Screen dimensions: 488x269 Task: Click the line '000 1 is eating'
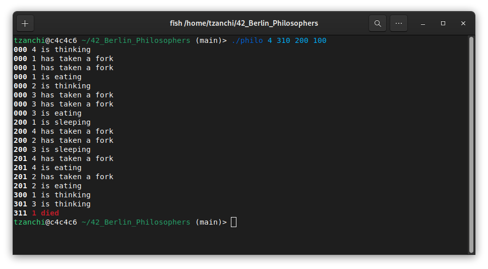pyautogui.click(x=47, y=77)
